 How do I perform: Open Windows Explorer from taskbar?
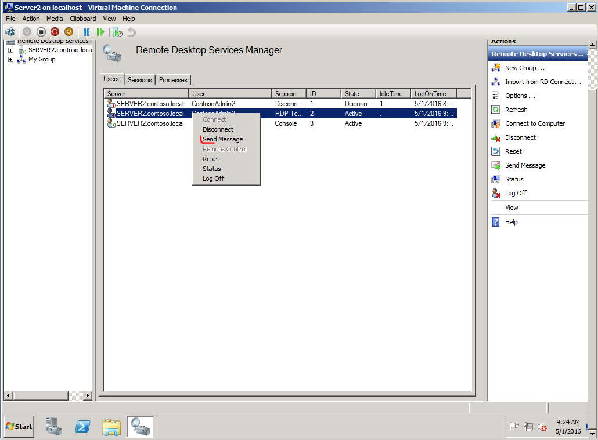click(x=111, y=427)
